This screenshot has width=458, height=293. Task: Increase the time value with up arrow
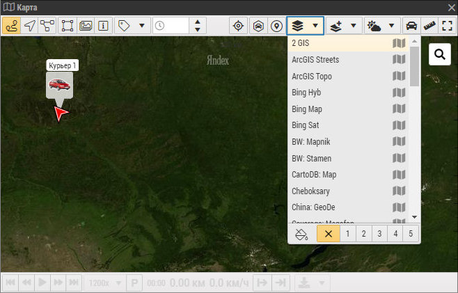tap(198, 22)
